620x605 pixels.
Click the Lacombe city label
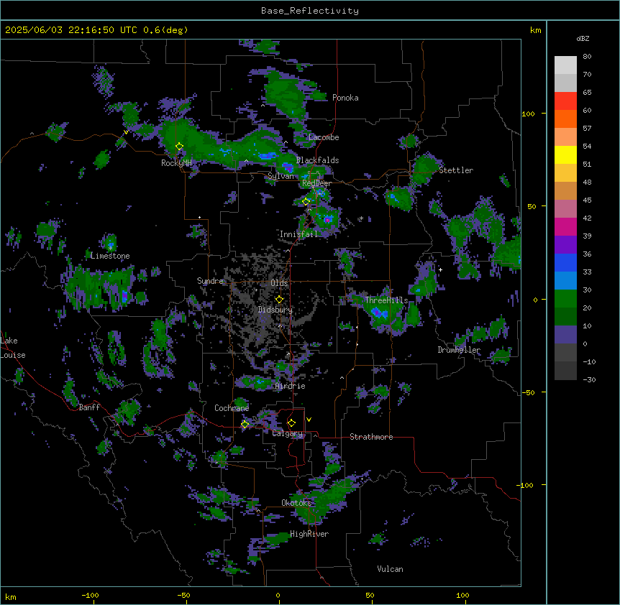(x=324, y=137)
